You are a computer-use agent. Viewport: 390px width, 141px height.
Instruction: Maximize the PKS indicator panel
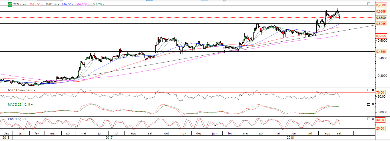click(x=369, y=119)
